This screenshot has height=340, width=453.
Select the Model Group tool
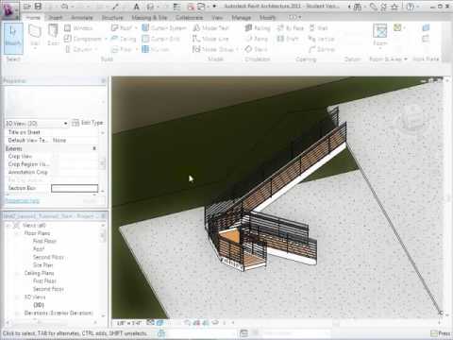tap(213, 49)
